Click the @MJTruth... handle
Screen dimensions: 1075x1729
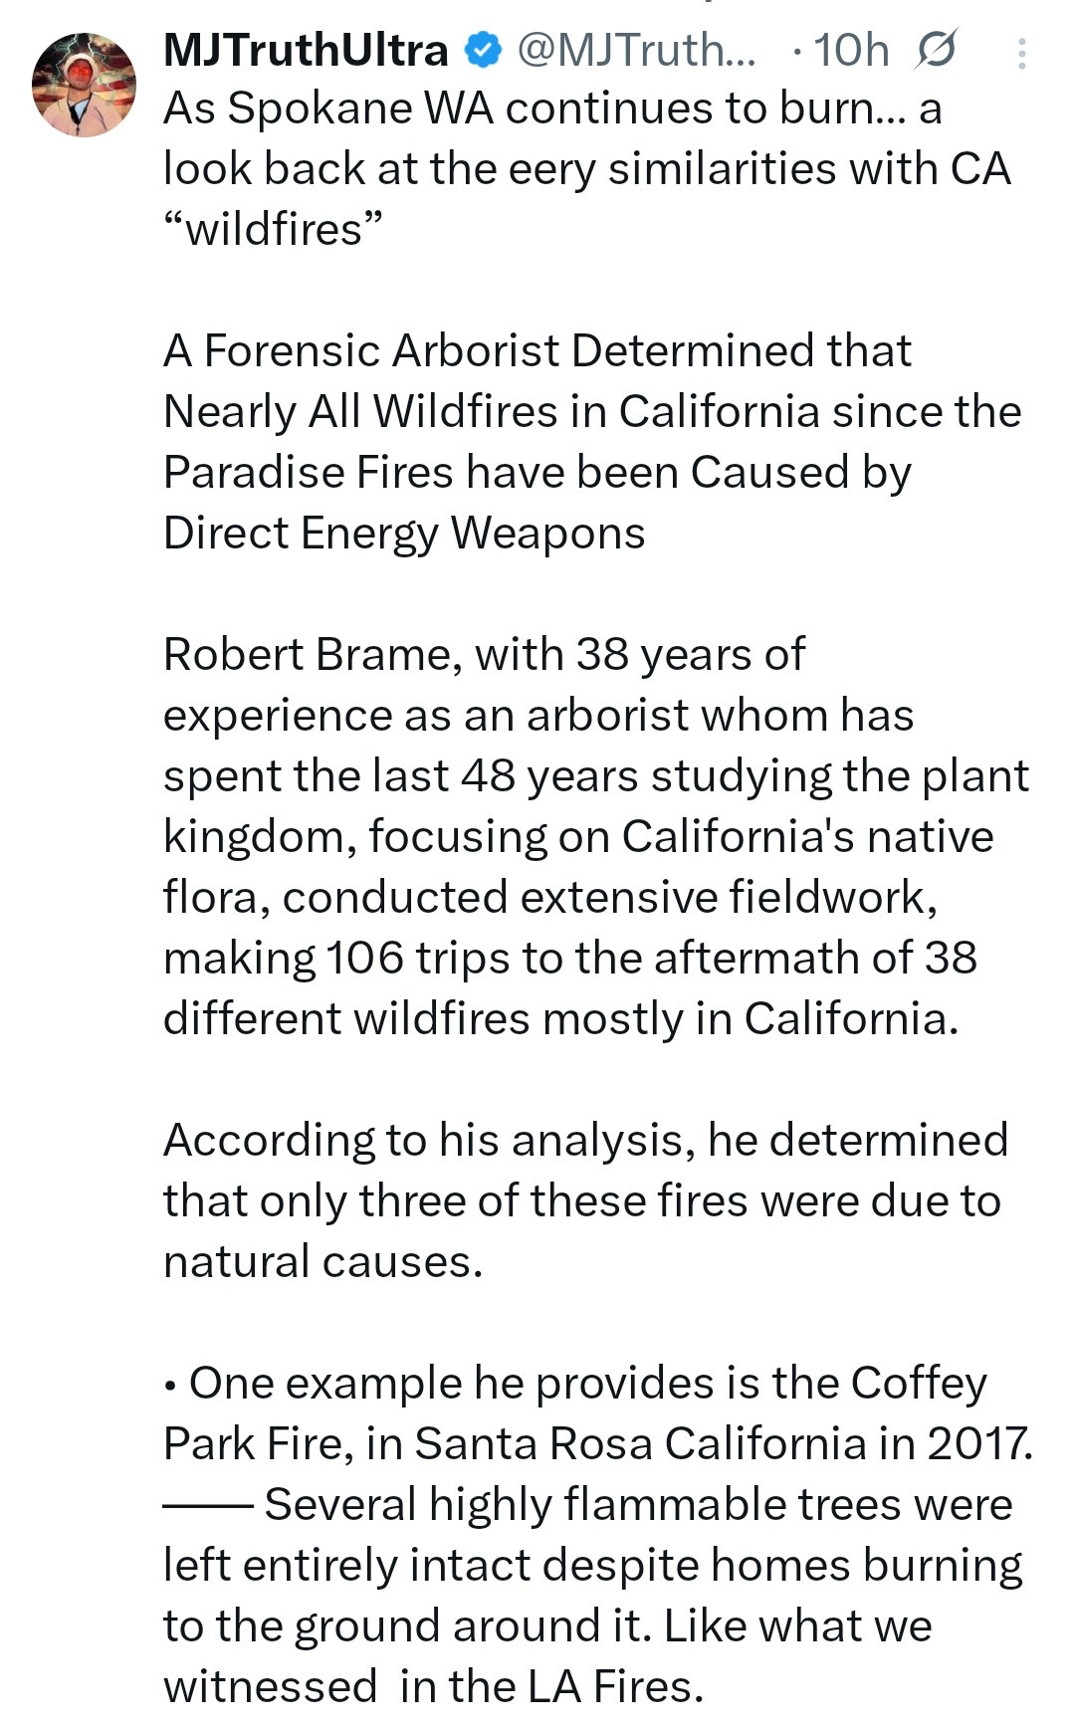click(637, 50)
